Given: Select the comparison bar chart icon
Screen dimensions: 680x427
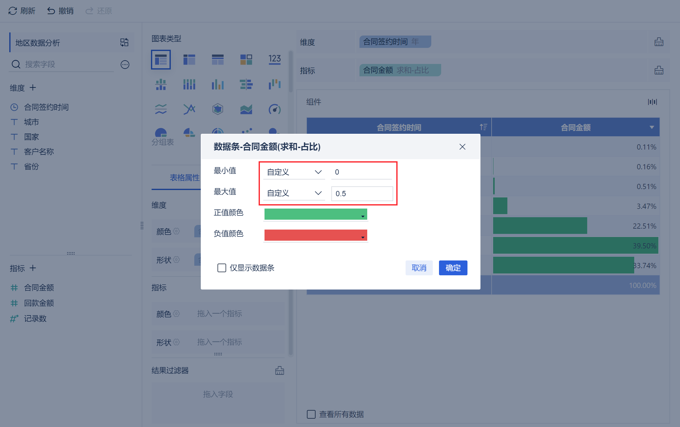Looking at the screenshot, I should pos(246,84).
